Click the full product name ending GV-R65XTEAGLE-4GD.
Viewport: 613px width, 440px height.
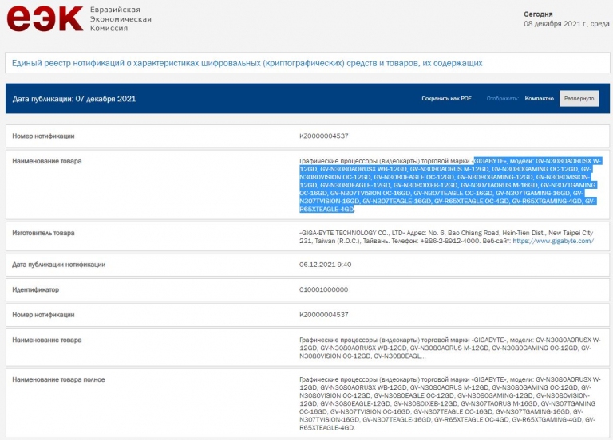450,403
